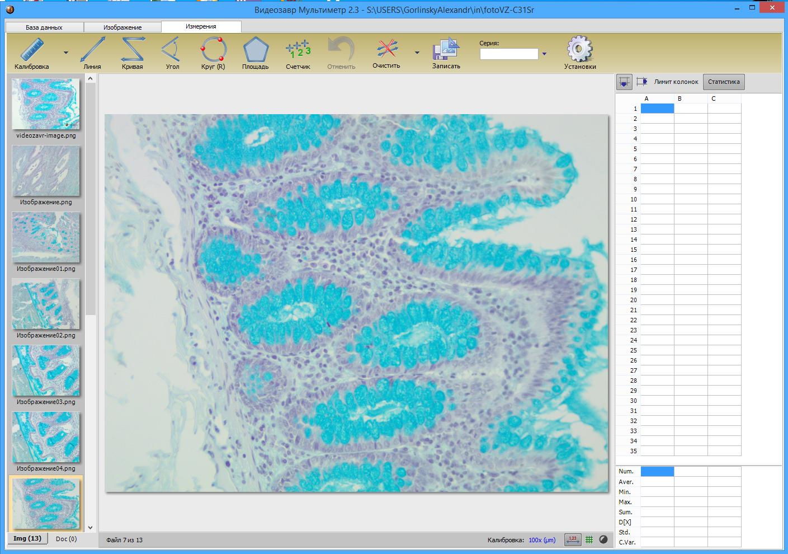Image resolution: width=788 pixels, height=554 pixels.
Task: Switch to Измерения tab
Action: [x=201, y=26]
